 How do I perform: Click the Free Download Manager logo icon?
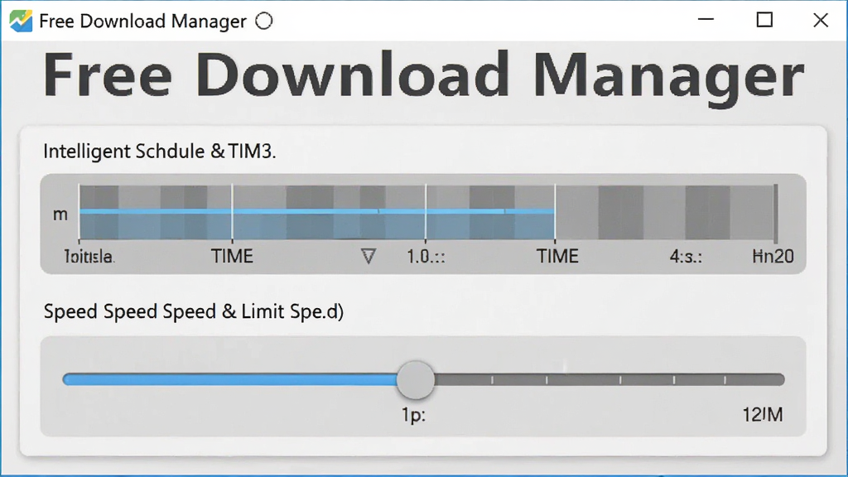[x=21, y=21]
